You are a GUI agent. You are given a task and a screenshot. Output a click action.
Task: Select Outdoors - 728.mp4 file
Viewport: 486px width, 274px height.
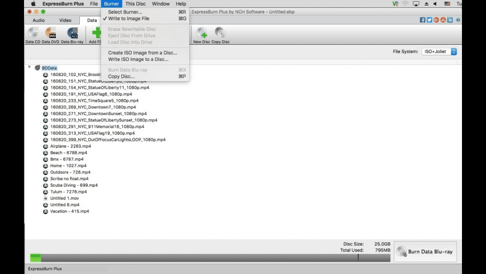pos(70,172)
